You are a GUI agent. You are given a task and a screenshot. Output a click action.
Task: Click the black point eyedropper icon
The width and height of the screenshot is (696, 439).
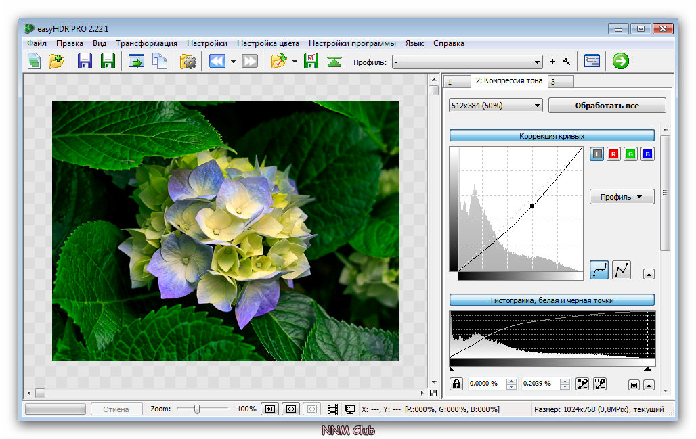point(582,384)
